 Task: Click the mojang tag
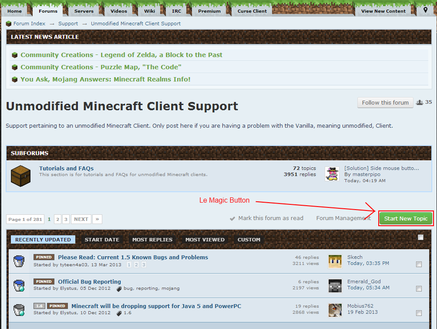click(x=171, y=288)
